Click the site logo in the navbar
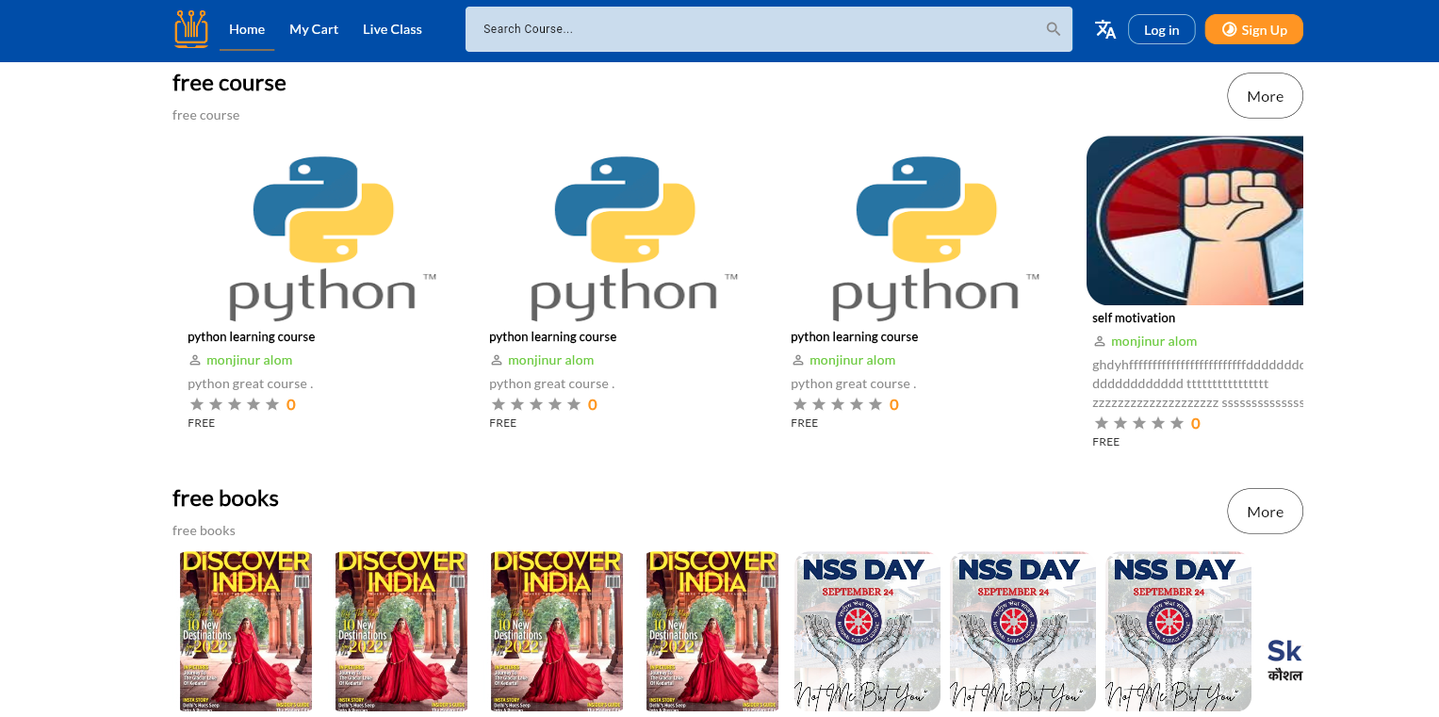The image size is (1439, 717). pos(191,29)
